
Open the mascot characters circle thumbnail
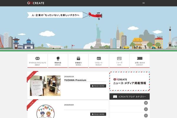pos(45,111)
